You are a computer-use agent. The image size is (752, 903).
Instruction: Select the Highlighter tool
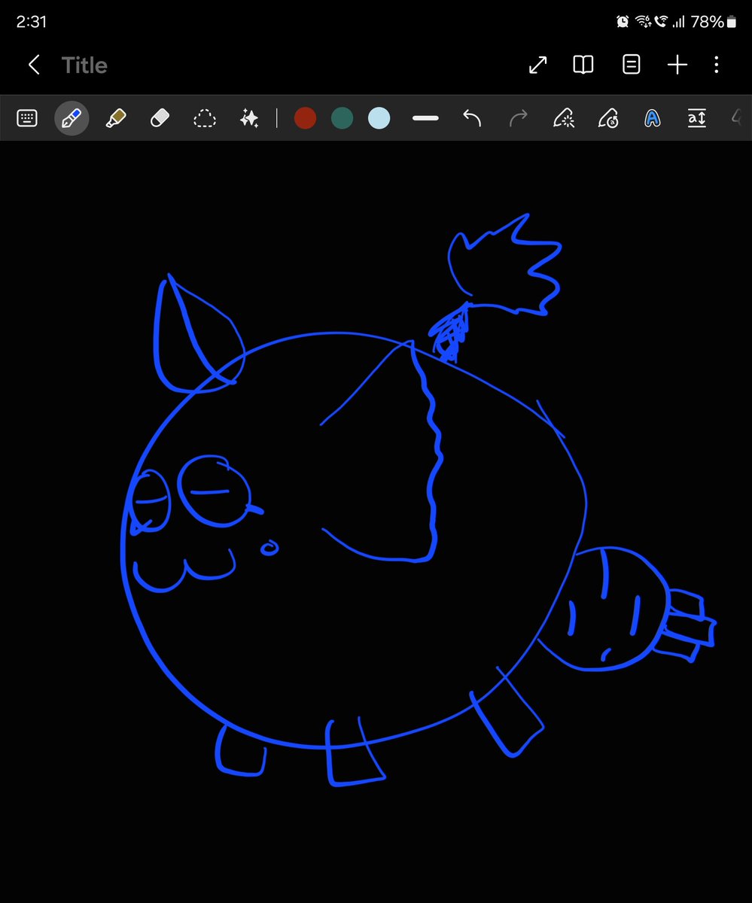[115, 118]
